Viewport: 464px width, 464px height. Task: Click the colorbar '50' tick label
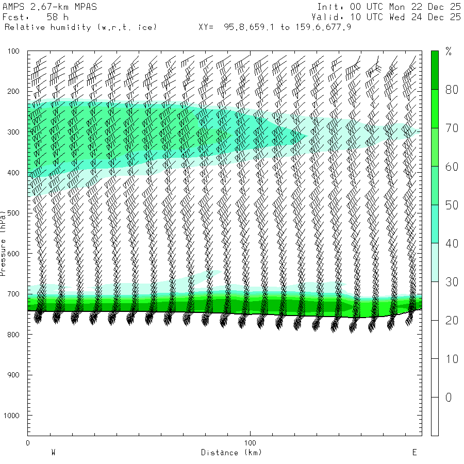coord(452,205)
